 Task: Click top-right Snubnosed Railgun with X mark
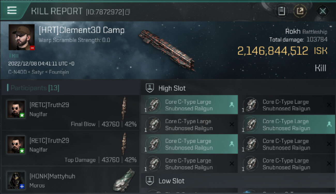[x=286, y=105]
